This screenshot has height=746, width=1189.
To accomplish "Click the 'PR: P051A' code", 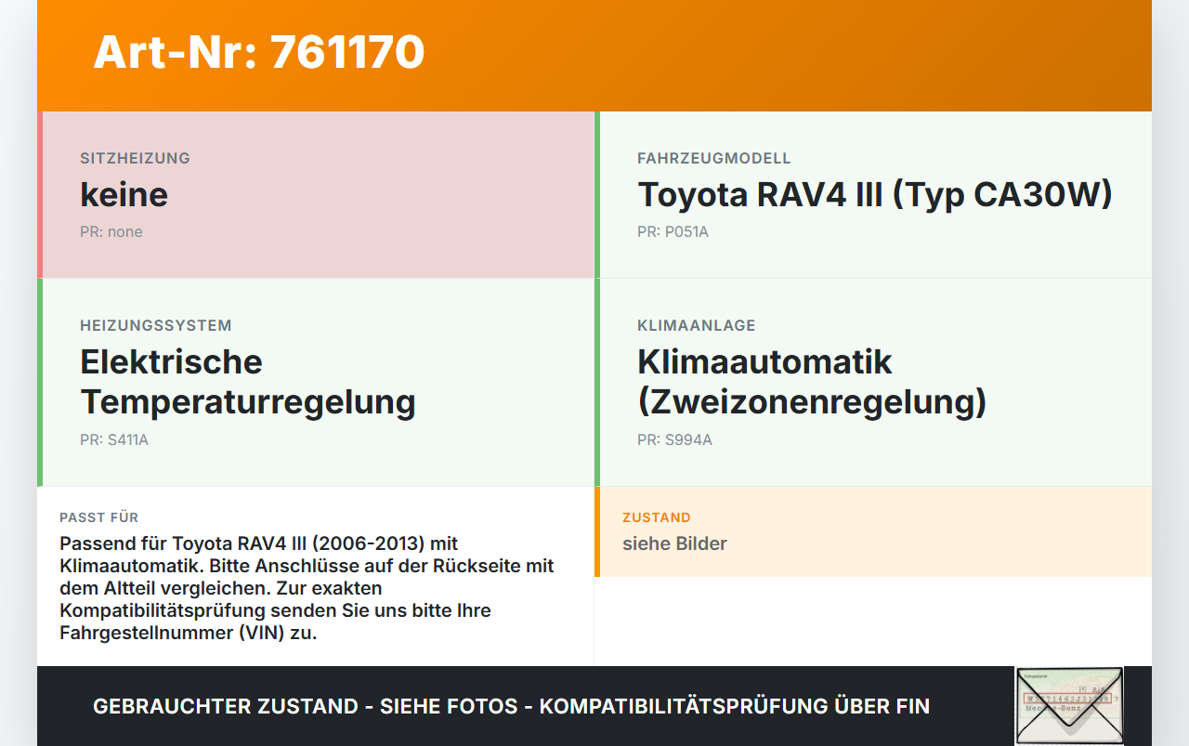I will coord(673,231).
